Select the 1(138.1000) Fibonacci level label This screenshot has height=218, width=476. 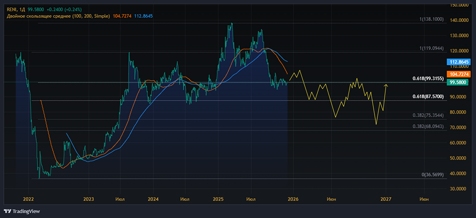point(431,19)
